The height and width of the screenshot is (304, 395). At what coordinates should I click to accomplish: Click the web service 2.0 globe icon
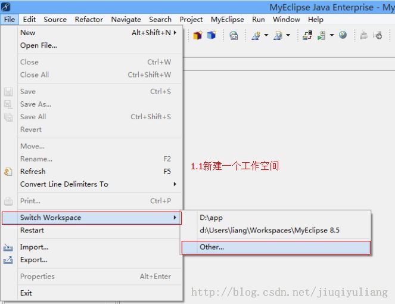click(x=234, y=36)
